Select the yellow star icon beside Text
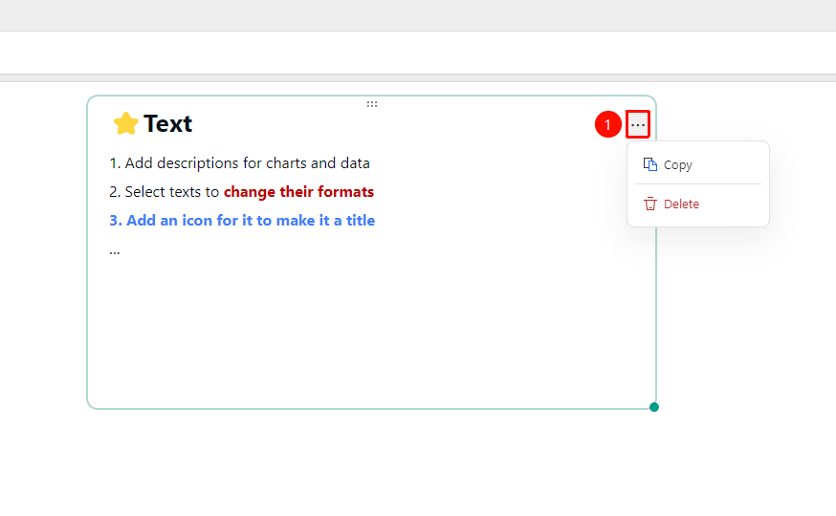Viewport: 836px width, 516px height. tap(126, 123)
